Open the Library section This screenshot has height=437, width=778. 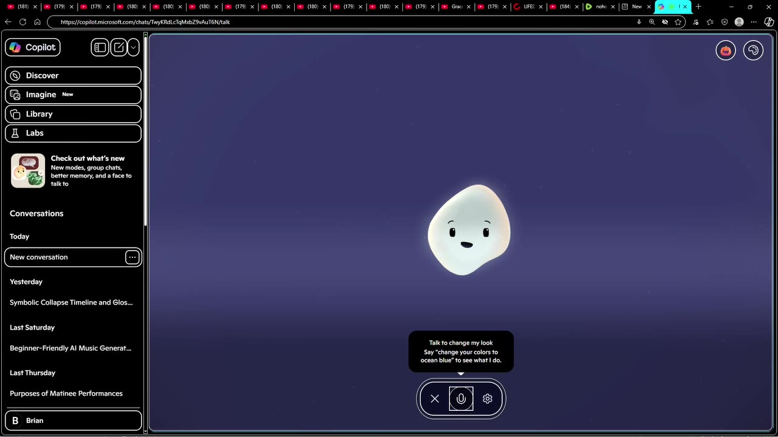pyautogui.click(x=73, y=113)
